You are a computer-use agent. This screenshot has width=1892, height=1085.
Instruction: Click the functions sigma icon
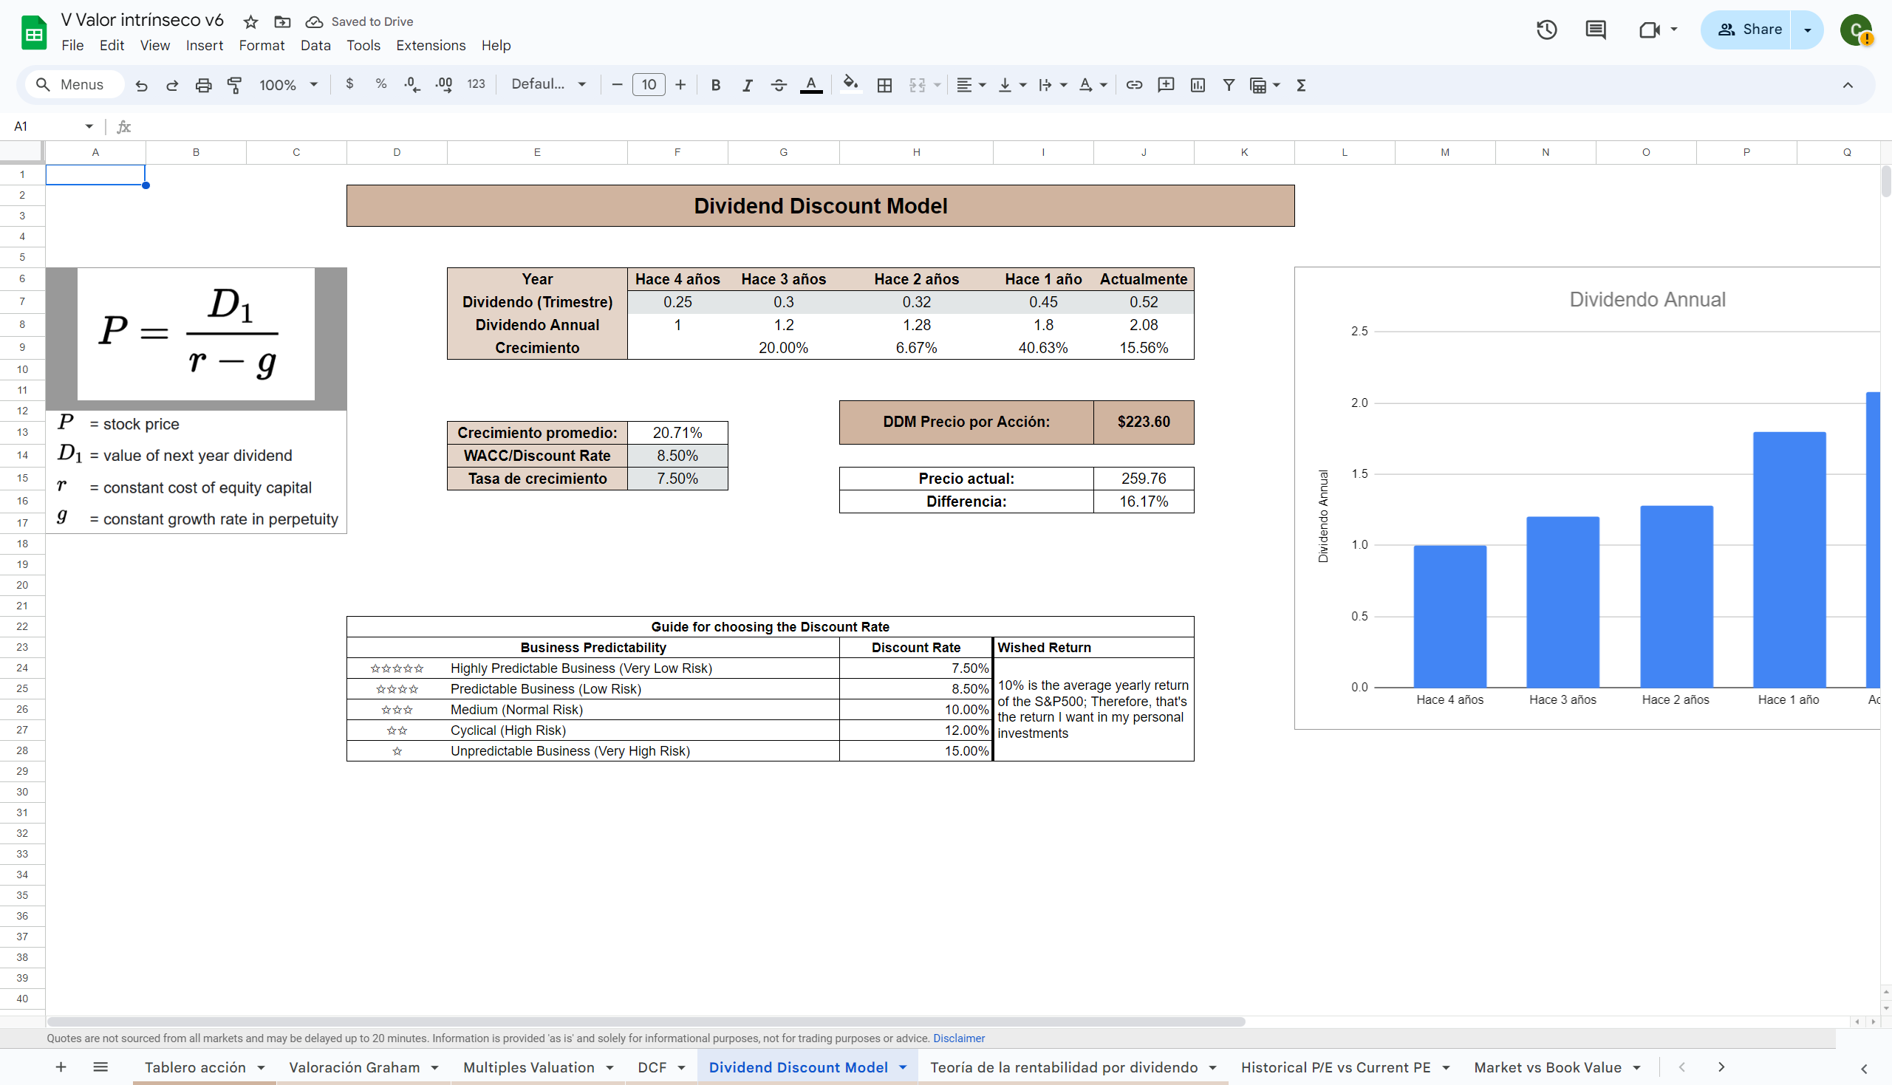1301,85
